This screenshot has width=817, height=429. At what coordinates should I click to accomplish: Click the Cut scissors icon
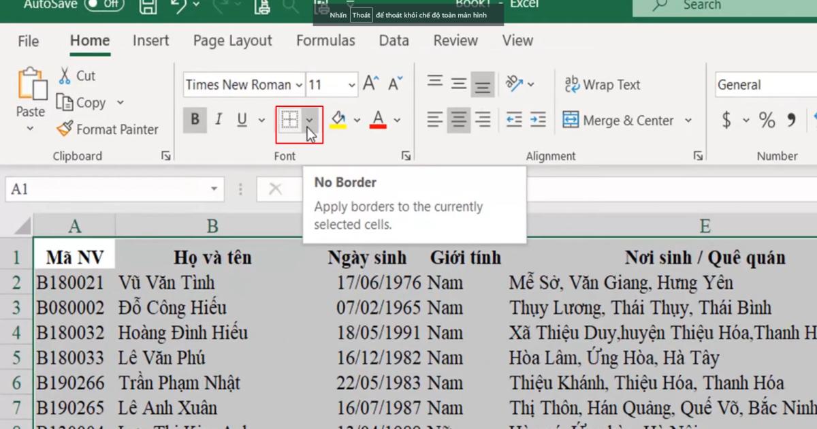click(x=65, y=76)
